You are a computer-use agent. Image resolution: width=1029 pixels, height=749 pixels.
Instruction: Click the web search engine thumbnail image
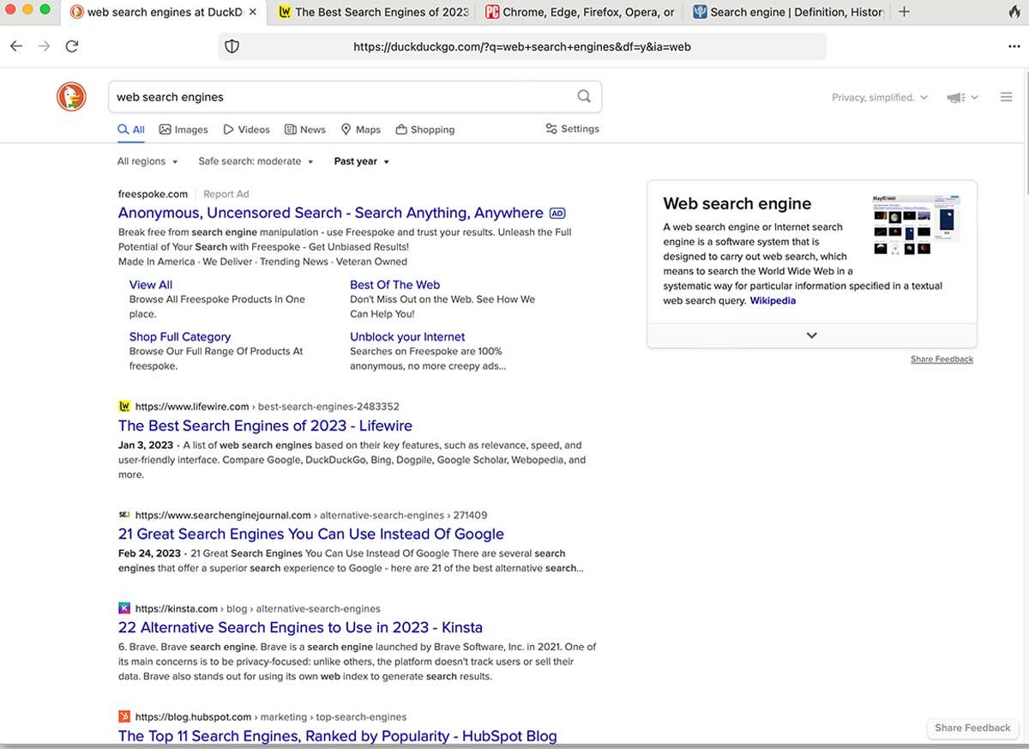(915, 220)
